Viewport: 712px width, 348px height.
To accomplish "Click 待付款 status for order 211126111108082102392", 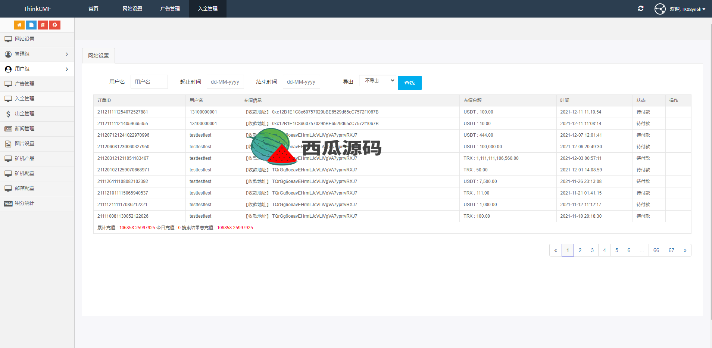I will click(x=643, y=181).
